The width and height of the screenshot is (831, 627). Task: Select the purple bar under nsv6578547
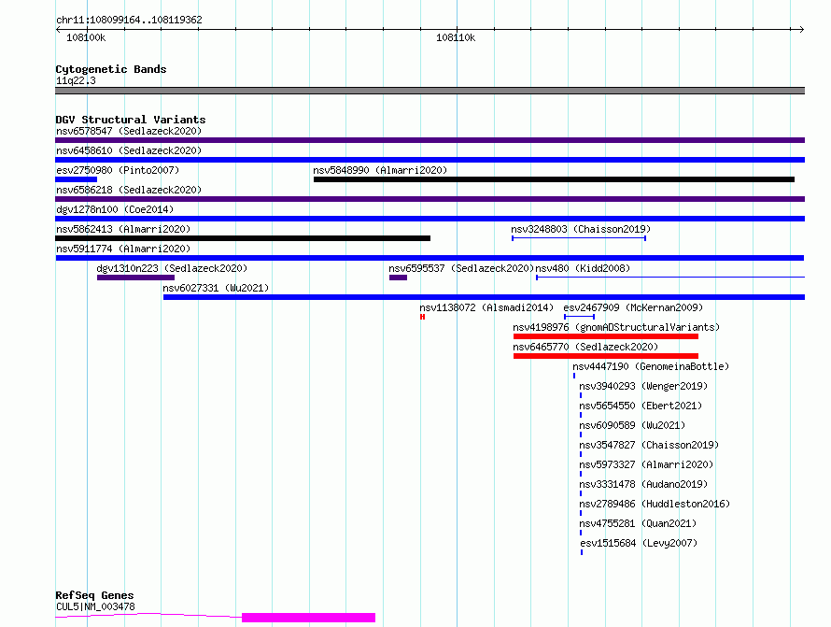pyautogui.click(x=430, y=140)
